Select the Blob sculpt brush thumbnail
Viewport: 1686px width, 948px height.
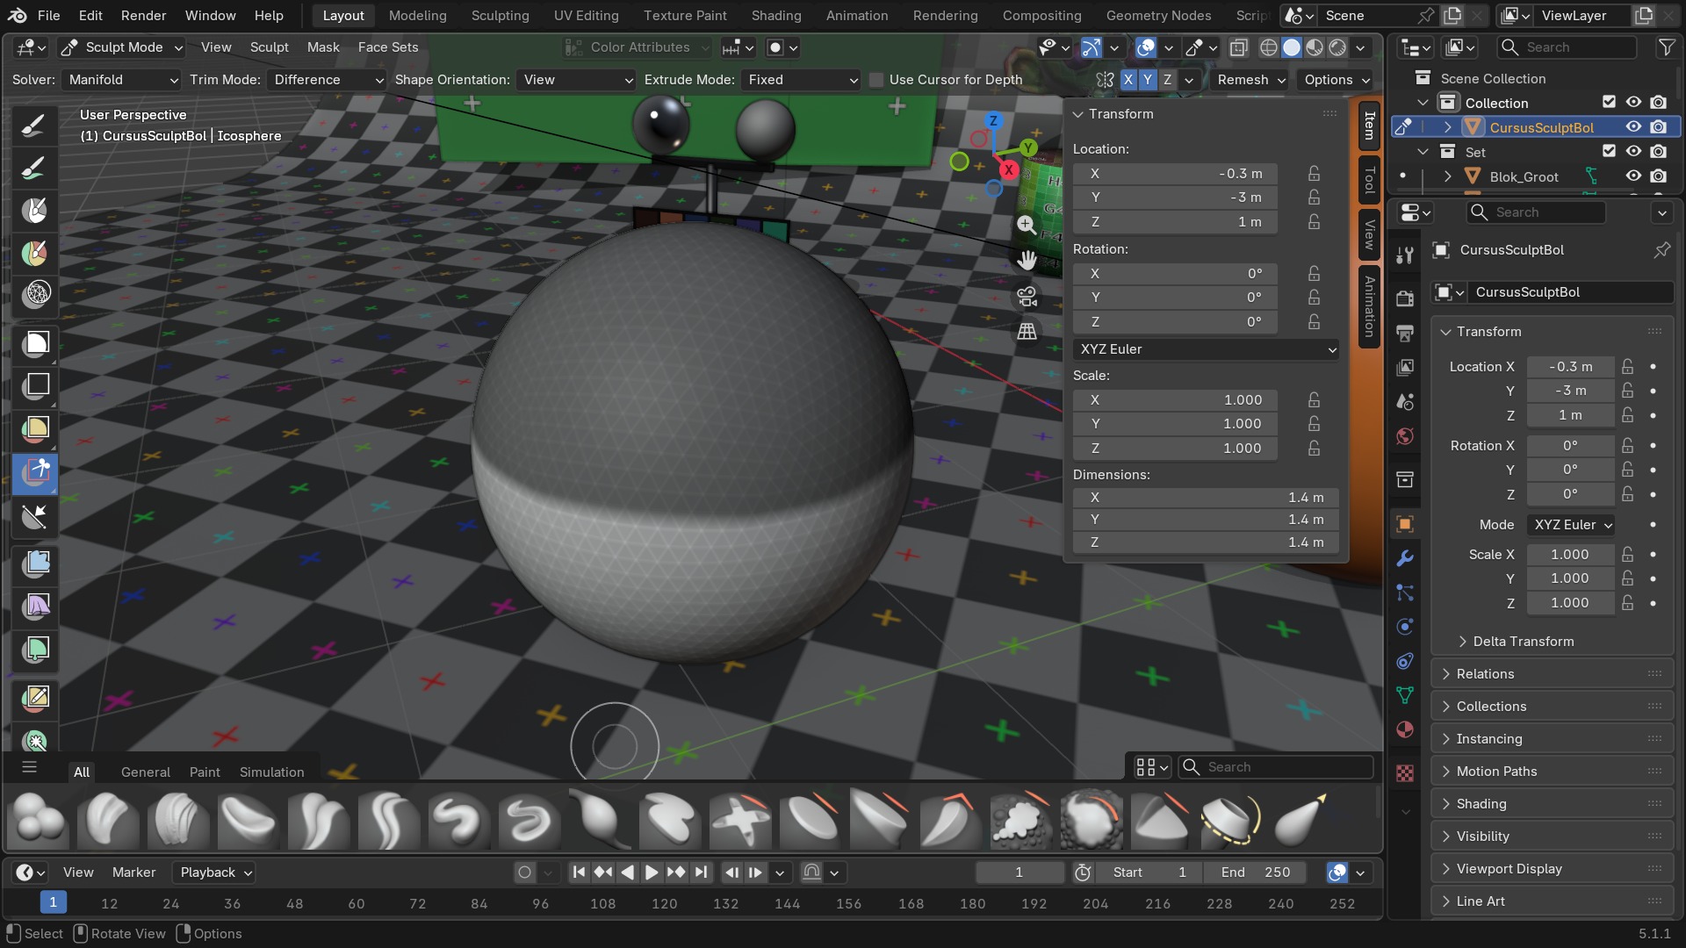[38, 819]
